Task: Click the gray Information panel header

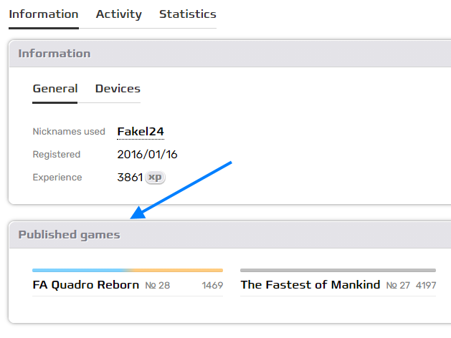Action: 54,54
